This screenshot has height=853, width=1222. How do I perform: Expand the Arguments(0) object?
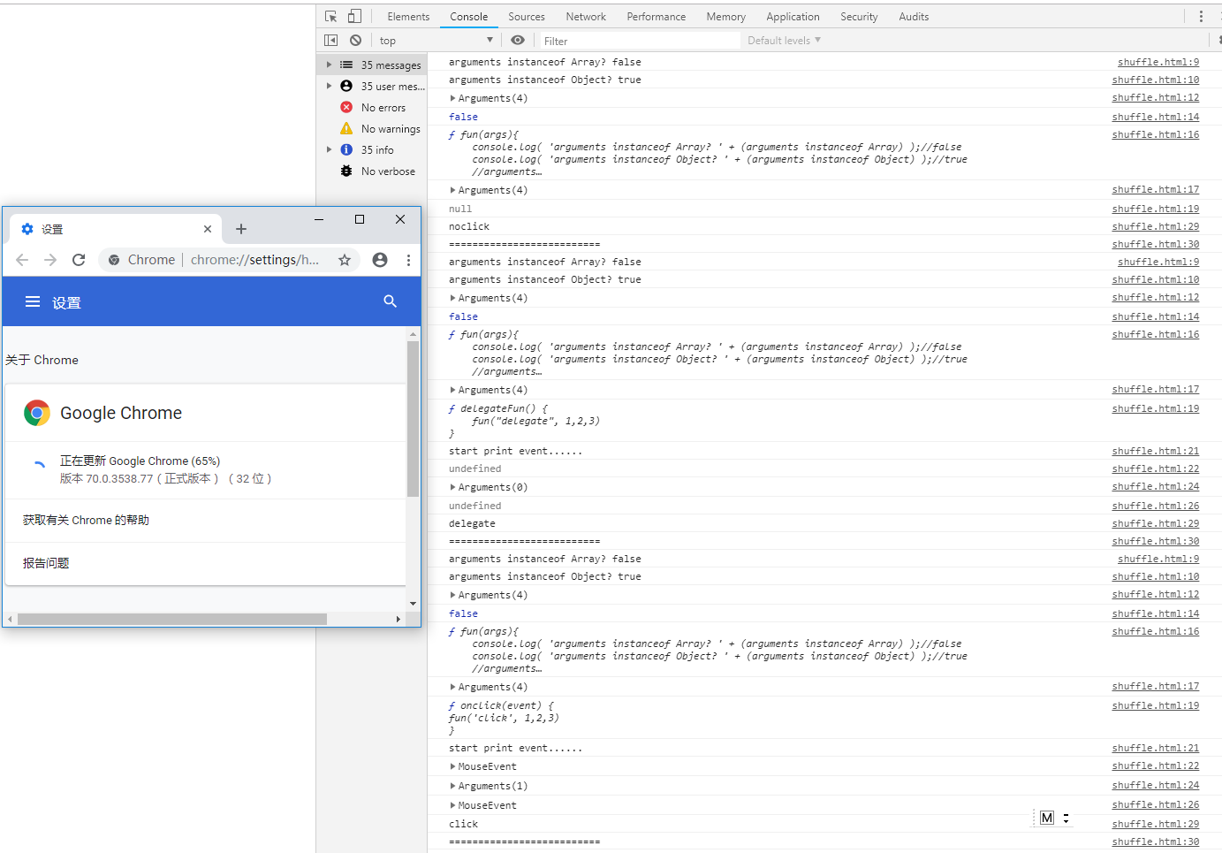[453, 487]
